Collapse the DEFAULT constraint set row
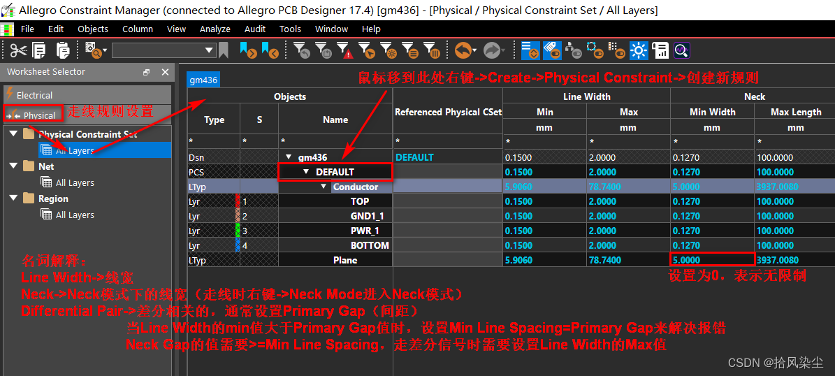835x376 pixels. [x=306, y=172]
